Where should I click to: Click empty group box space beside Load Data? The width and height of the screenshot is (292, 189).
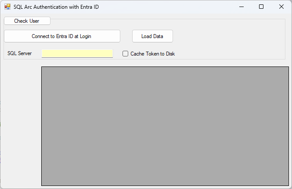[x=228, y=37]
